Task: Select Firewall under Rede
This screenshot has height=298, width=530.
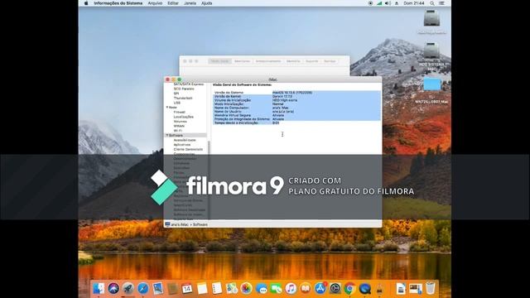Action: pyautogui.click(x=179, y=112)
